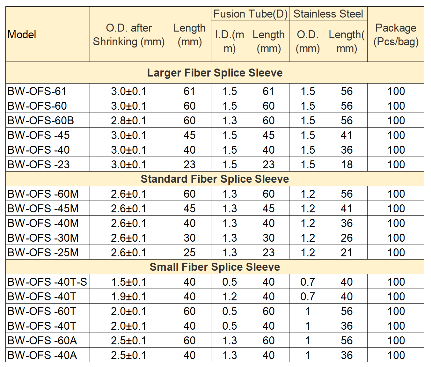Select stainless steel length 18 cell
Viewport: 431px width, 367px height.
pos(347,165)
